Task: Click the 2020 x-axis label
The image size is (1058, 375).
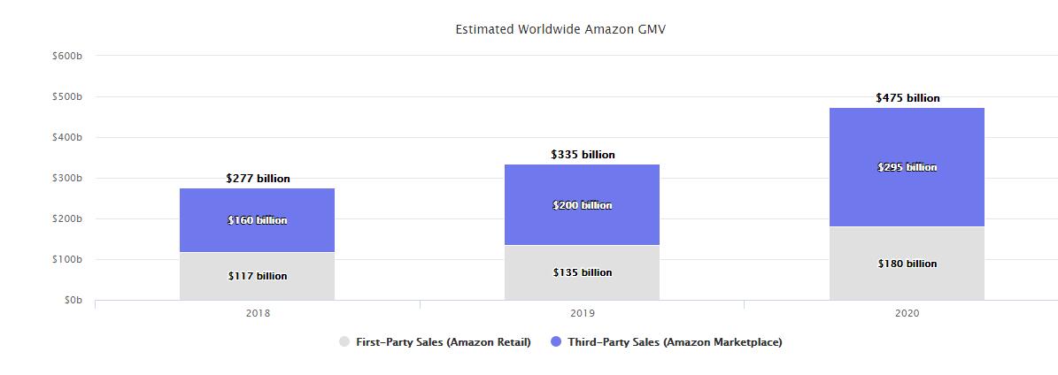Action: coord(907,313)
